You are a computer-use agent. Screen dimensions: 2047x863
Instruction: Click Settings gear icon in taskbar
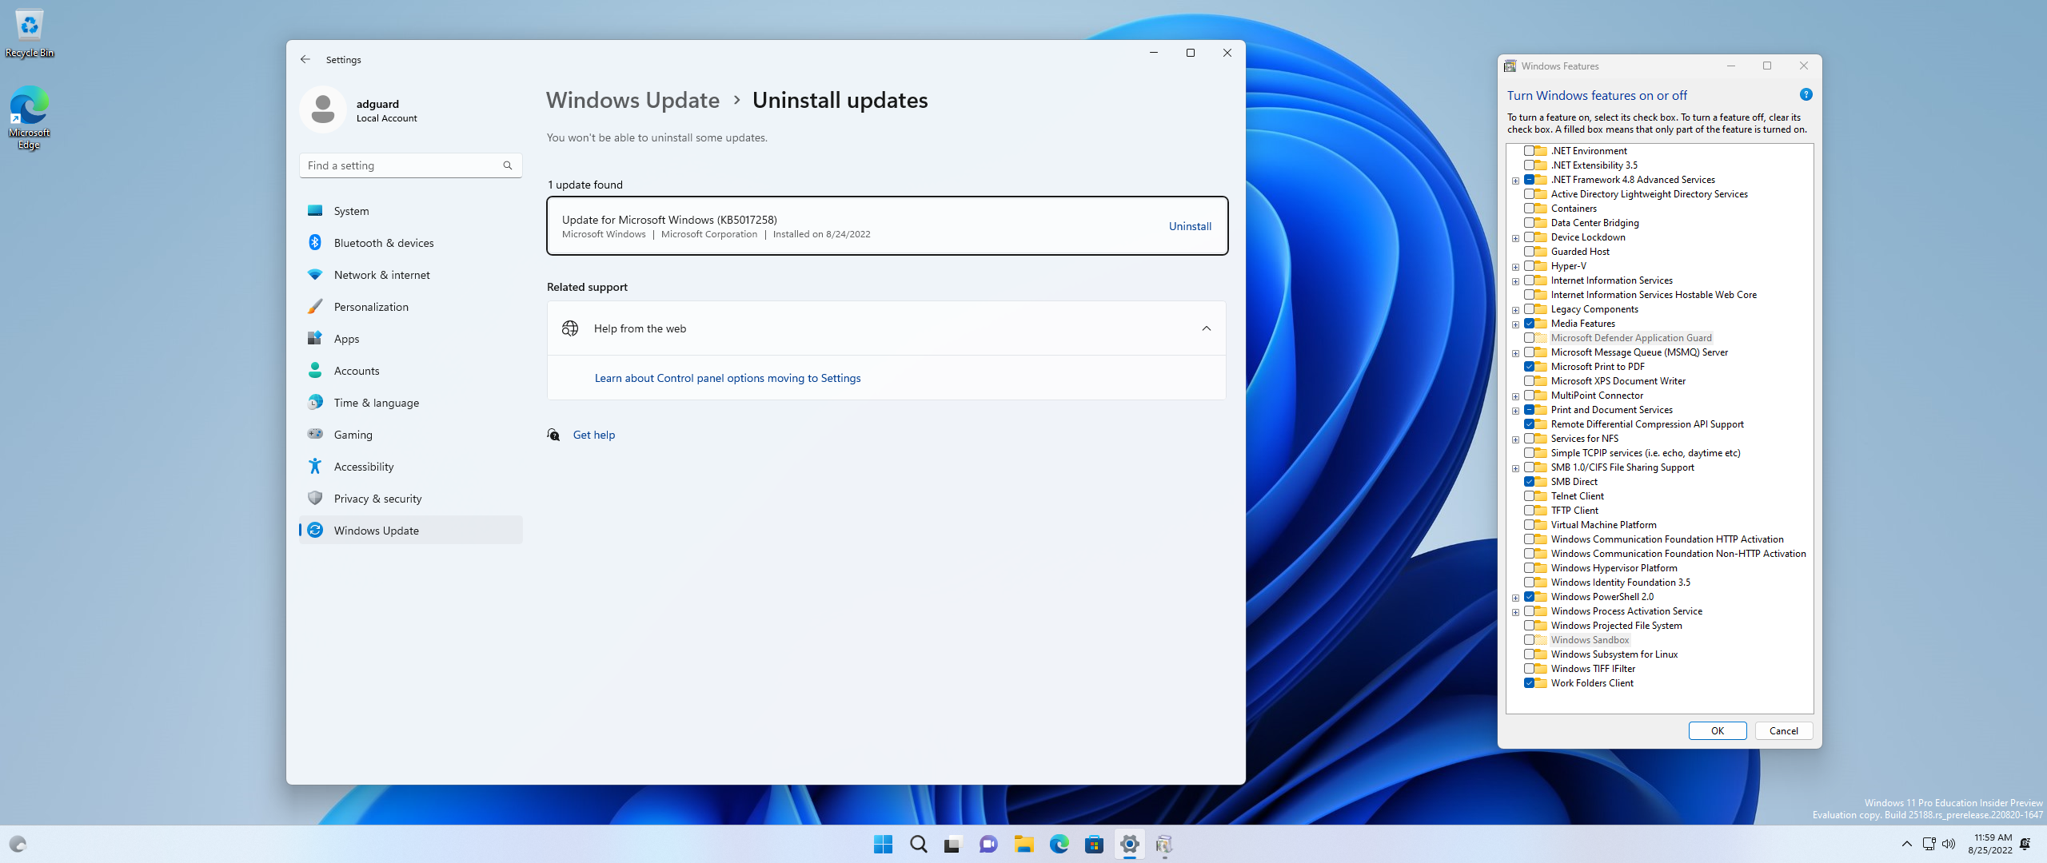(1129, 844)
